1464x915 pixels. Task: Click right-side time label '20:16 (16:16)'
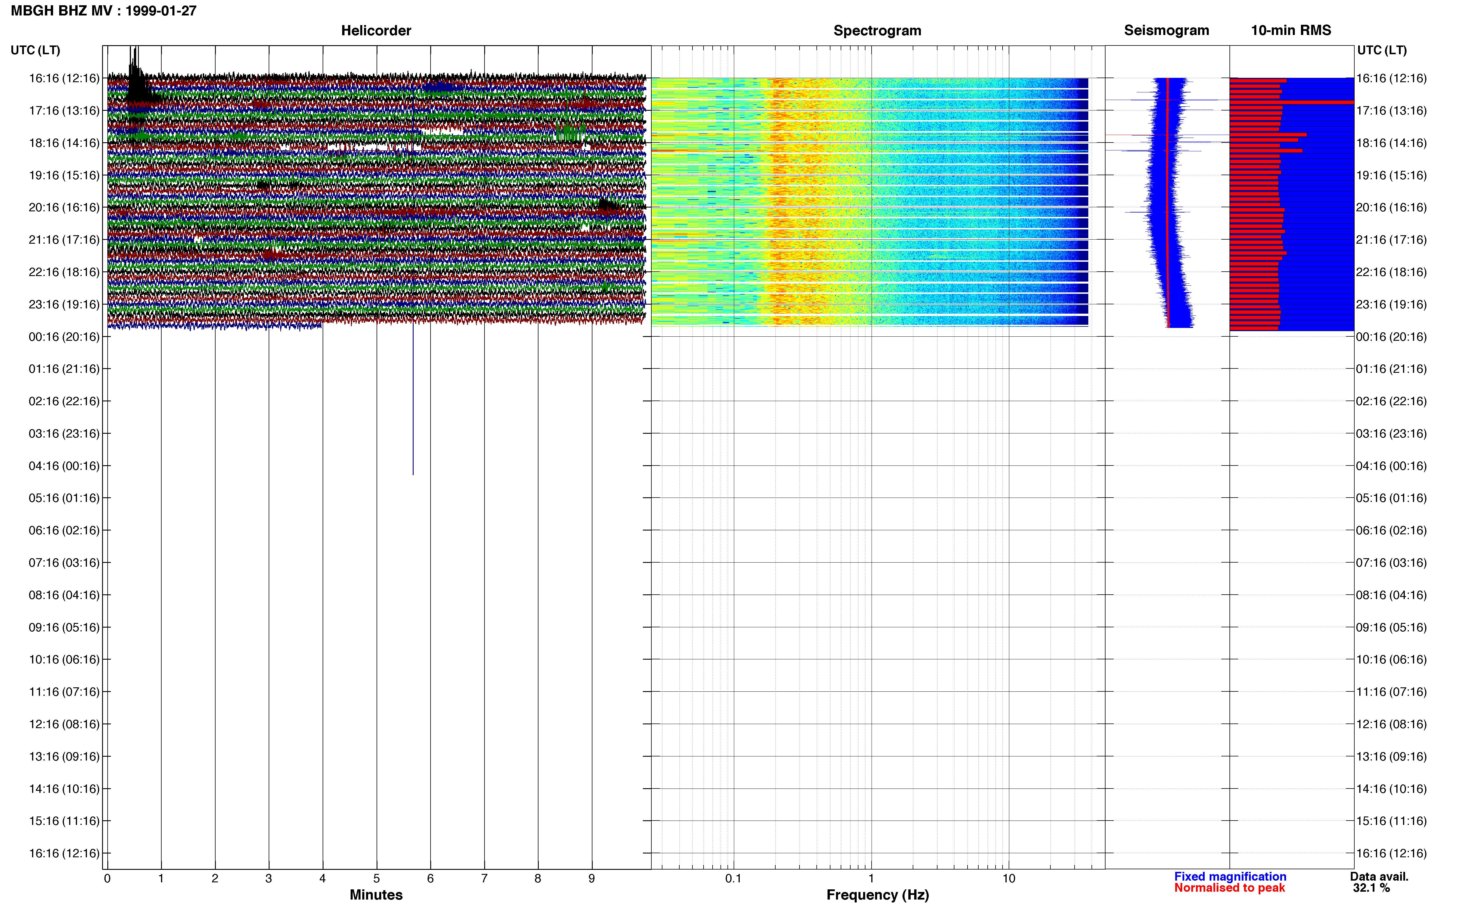[1391, 208]
